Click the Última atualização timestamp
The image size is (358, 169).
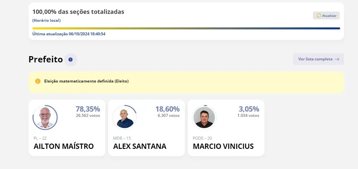coord(69,34)
